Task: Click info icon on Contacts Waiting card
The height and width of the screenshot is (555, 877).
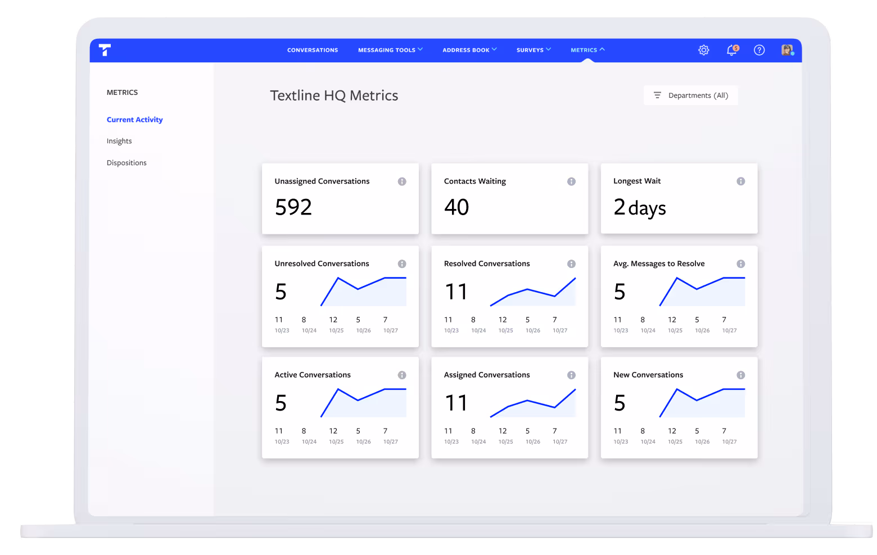Action: (x=571, y=181)
